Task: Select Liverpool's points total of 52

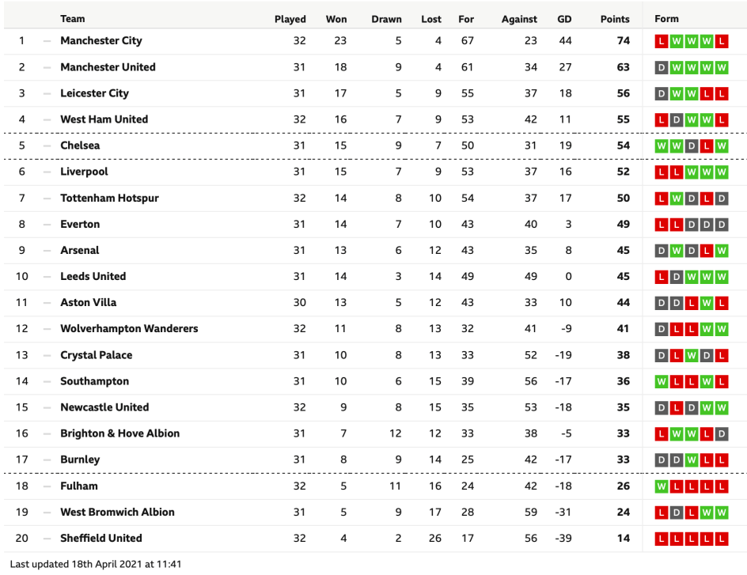Action: point(624,172)
